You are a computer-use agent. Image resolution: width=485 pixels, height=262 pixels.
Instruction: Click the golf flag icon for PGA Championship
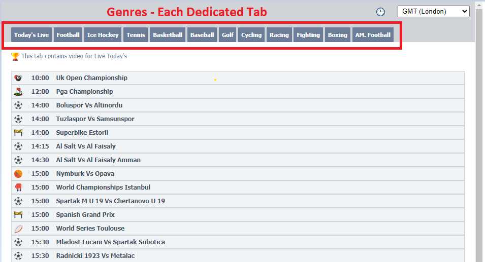pyautogui.click(x=18, y=92)
